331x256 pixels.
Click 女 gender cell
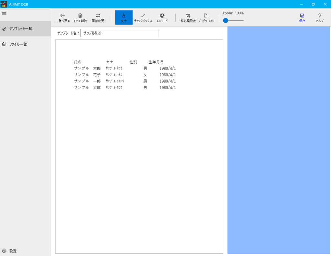145,75
